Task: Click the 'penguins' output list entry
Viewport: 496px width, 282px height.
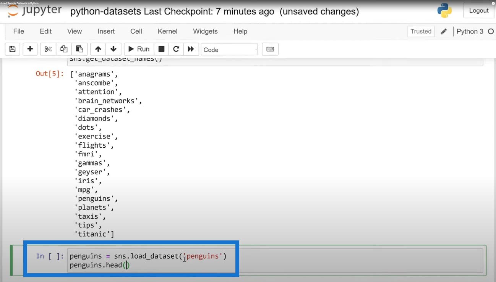Action: tap(96, 198)
